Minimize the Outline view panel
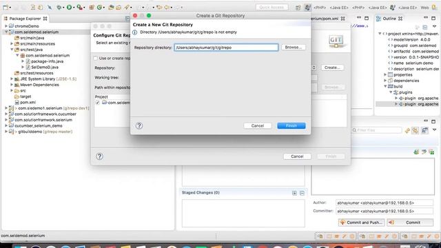The height and width of the screenshot is (248, 441). [426, 18]
